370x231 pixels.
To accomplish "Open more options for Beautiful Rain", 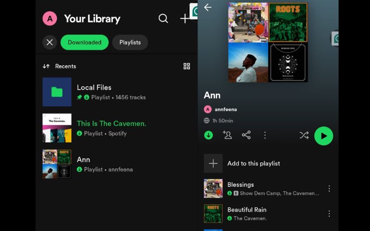I will pos(329,213).
